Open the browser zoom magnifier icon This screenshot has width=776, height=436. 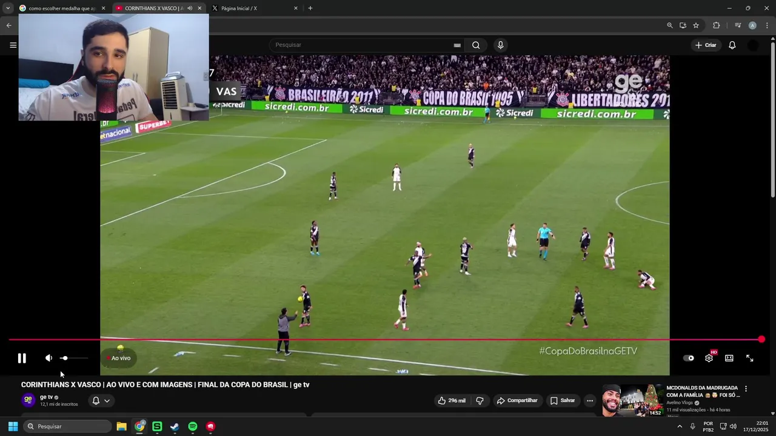click(669, 25)
